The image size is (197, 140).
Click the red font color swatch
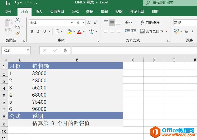79,31
